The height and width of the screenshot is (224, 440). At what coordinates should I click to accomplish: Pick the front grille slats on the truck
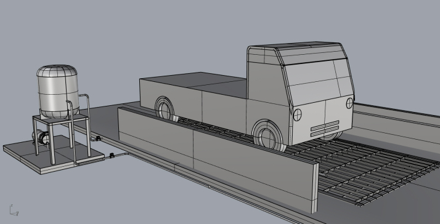[325, 129]
